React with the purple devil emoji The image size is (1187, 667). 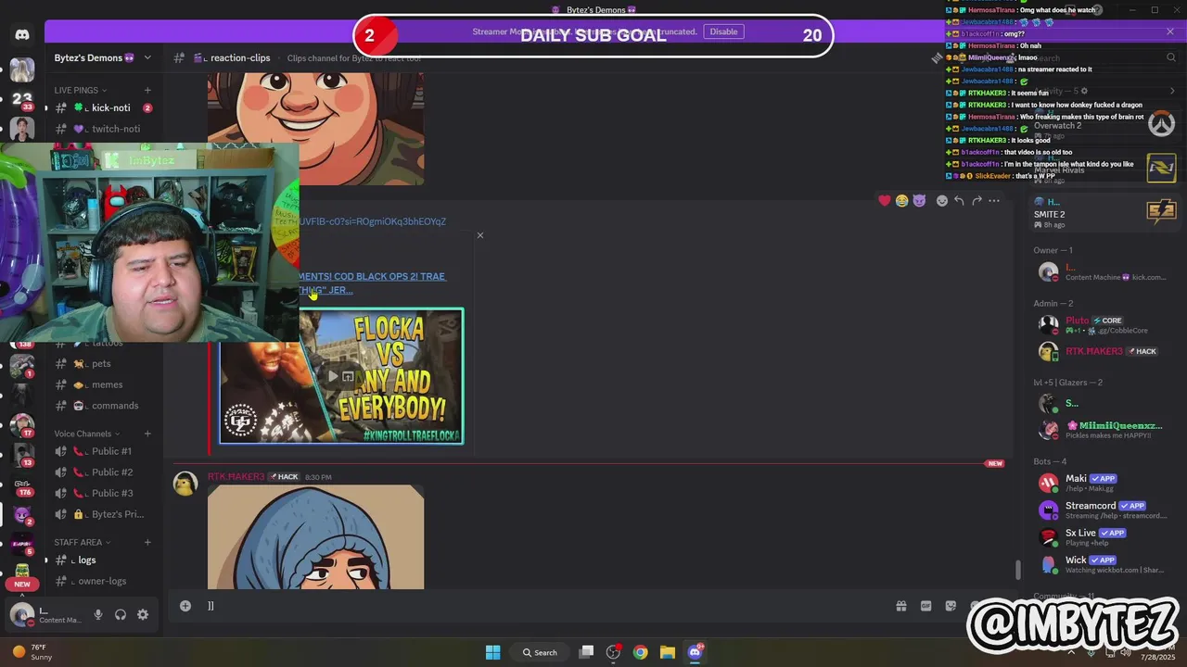919,200
